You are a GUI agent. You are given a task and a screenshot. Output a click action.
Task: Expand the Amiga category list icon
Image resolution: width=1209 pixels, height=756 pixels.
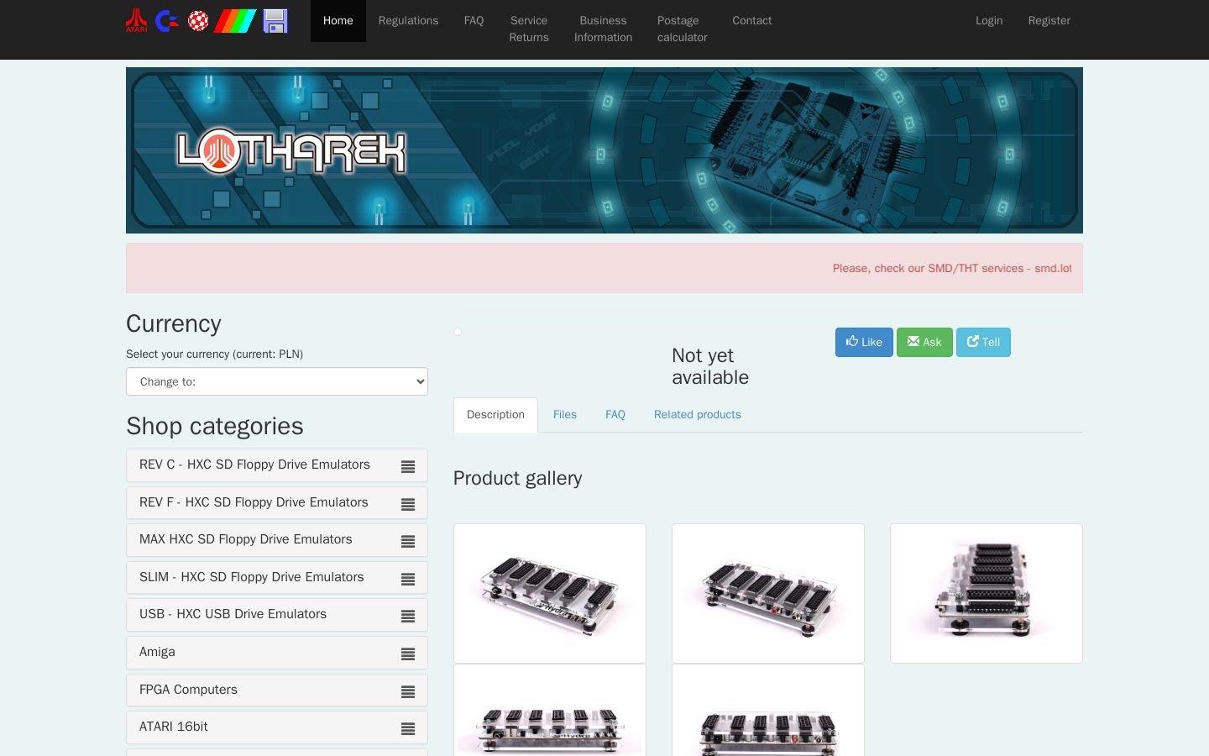coord(408,654)
